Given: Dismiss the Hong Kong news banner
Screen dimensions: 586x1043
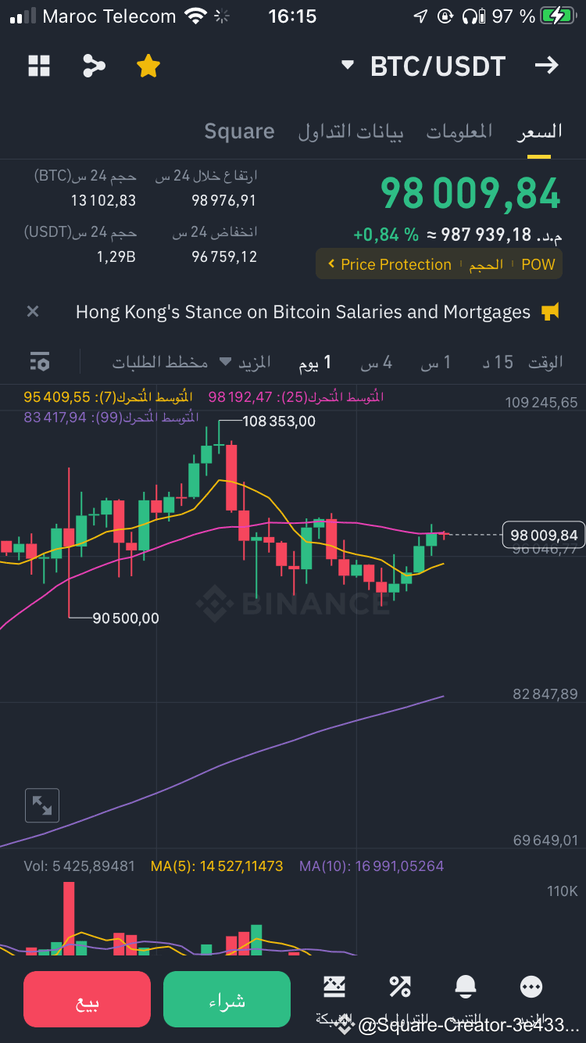Looking at the screenshot, I should coord(33,311).
